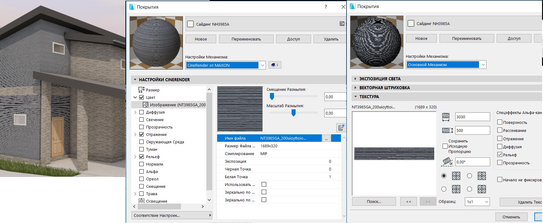Enable Поверхность alpha effect checkbox
This screenshot has width=543, height=223.
500,122
